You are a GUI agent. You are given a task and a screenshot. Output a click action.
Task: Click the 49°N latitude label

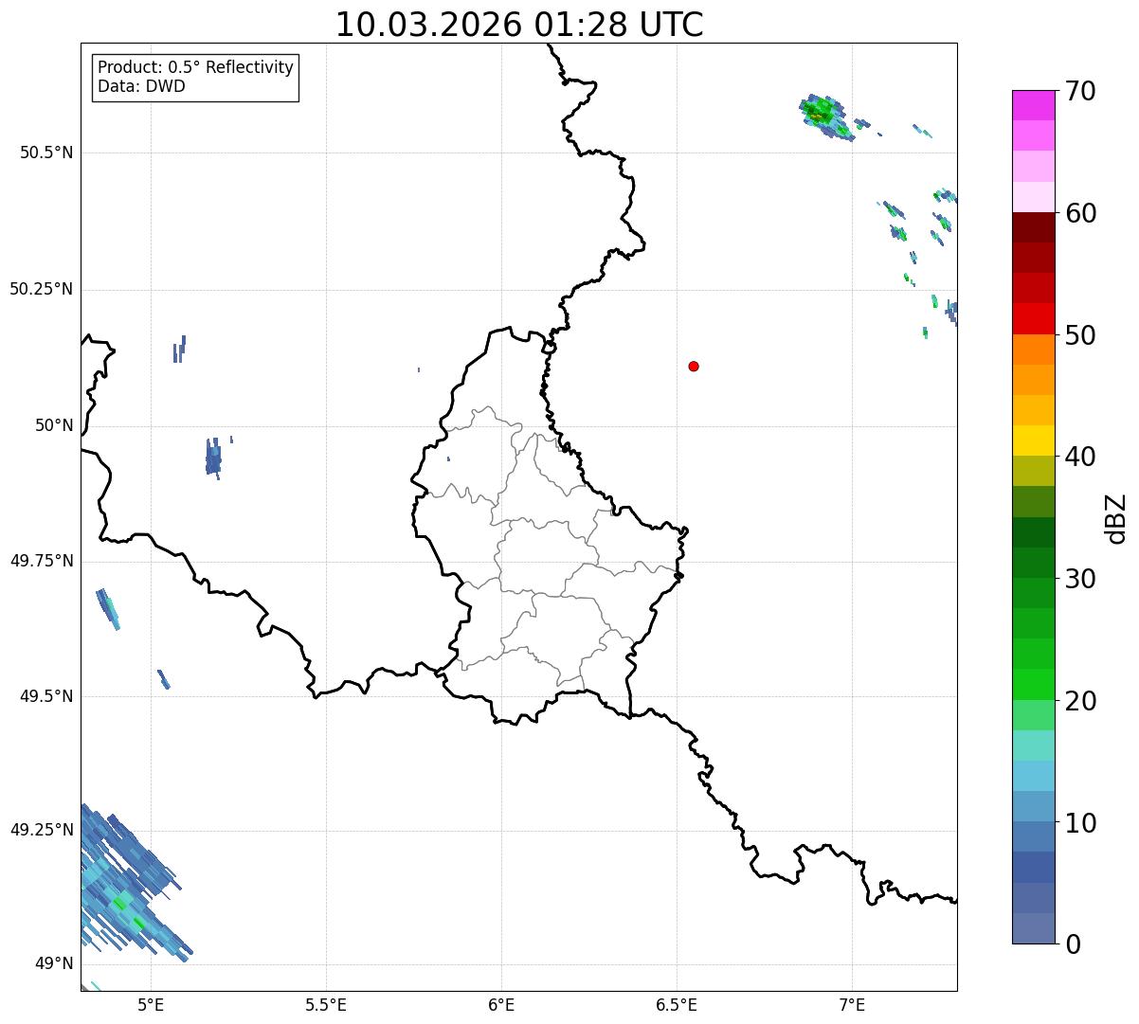(x=54, y=963)
